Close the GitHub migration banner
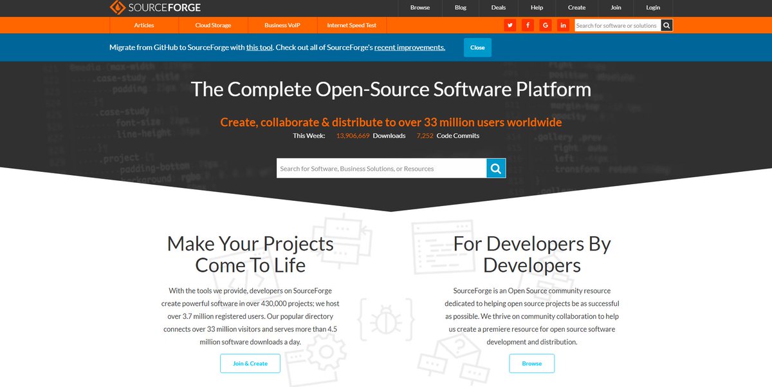This screenshot has width=772, height=387. click(477, 48)
